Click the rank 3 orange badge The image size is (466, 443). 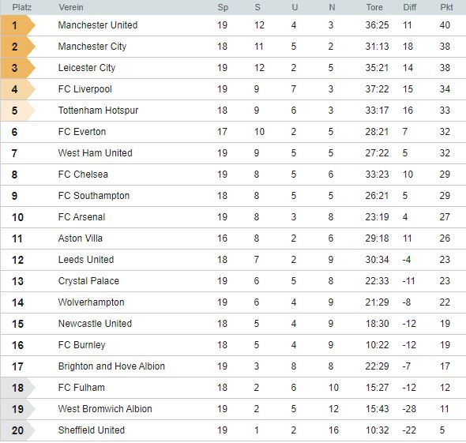(18, 68)
